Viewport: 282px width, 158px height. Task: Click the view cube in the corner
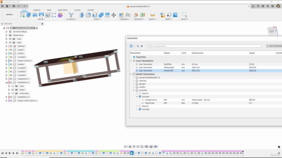pyautogui.click(x=272, y=31)
